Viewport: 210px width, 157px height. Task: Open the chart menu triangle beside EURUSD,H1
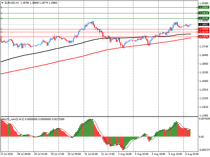pos(2,3)
